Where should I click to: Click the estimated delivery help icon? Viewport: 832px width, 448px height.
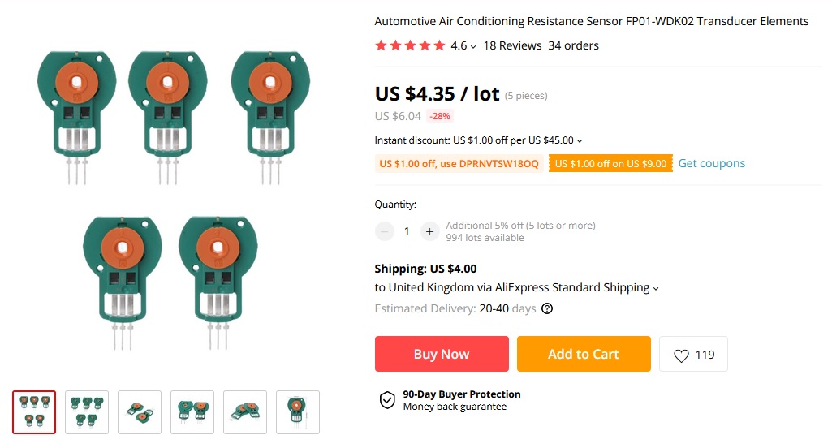click(x=547, y=308)
